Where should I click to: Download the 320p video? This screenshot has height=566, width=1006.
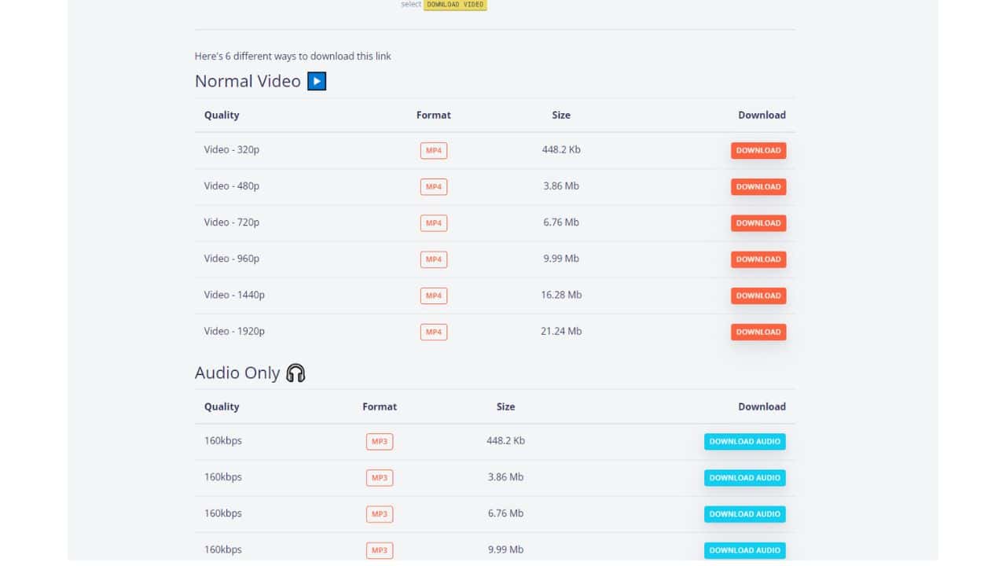758,150
